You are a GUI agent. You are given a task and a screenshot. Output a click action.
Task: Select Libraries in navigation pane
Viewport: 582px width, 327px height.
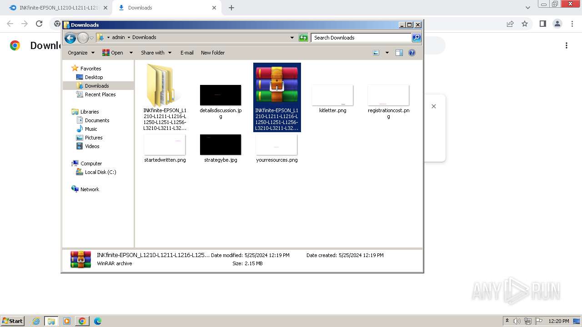pyautogui.click(x=90, y=112)
